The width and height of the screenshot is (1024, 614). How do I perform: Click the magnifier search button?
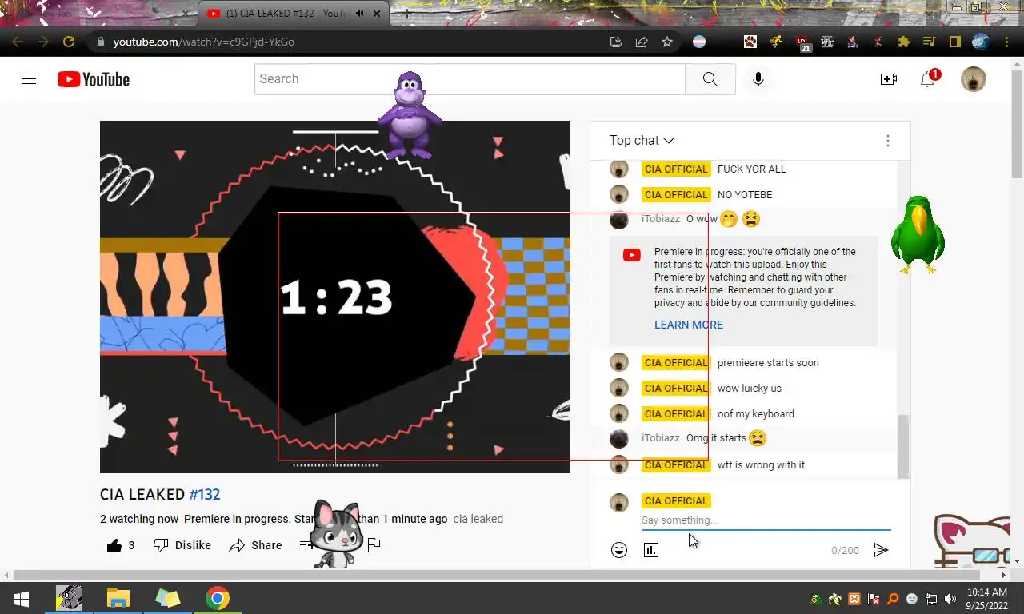[x=710, y=79]
